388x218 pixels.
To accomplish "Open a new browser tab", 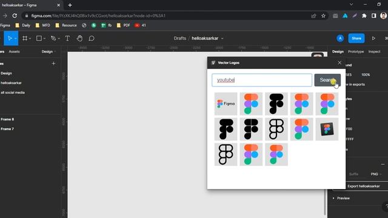I will click(70, 5).
